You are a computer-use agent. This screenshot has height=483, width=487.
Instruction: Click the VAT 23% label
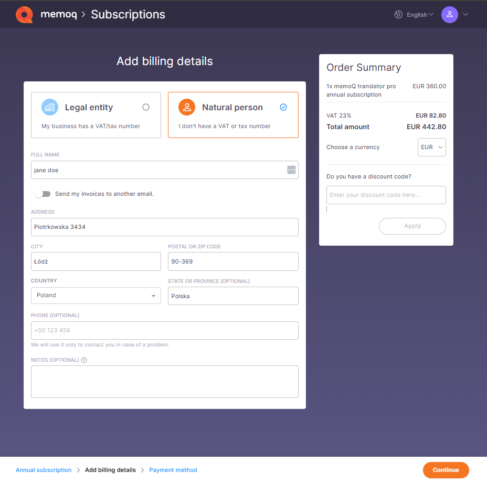click(338, 115)
